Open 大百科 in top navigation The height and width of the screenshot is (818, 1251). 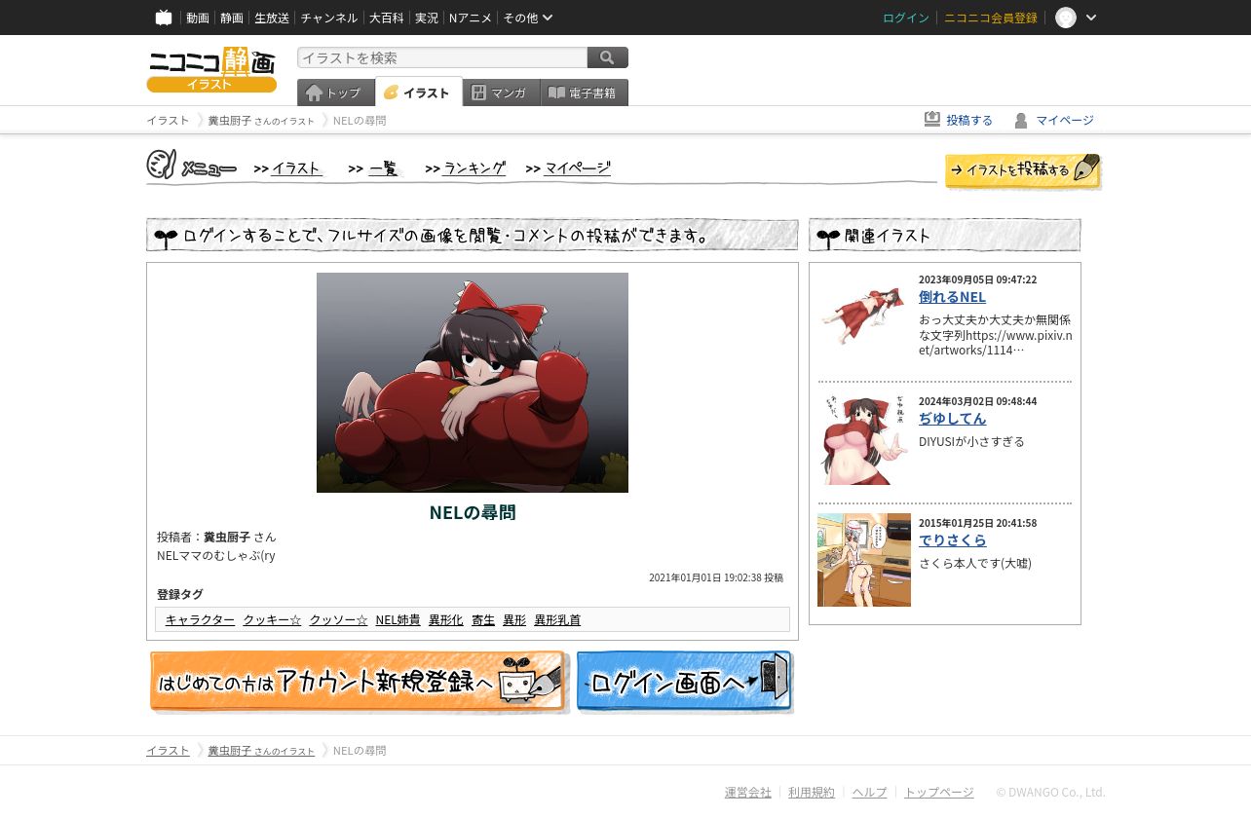tap(386, 18)
